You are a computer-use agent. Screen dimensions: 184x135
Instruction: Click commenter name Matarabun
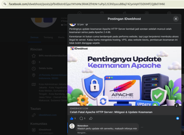[x=83, y=125]
